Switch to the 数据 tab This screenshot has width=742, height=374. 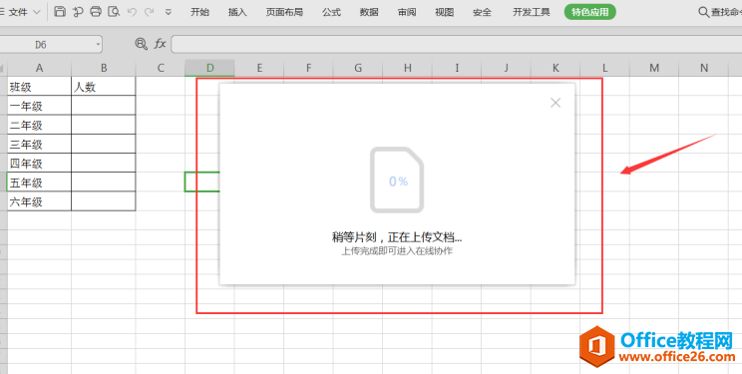point(369,12)
